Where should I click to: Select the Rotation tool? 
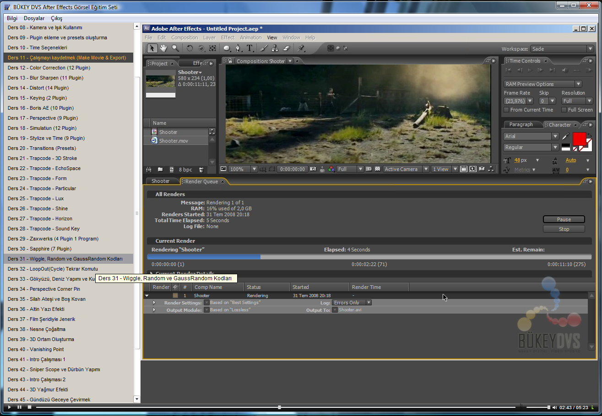click(x=190, y=48)
